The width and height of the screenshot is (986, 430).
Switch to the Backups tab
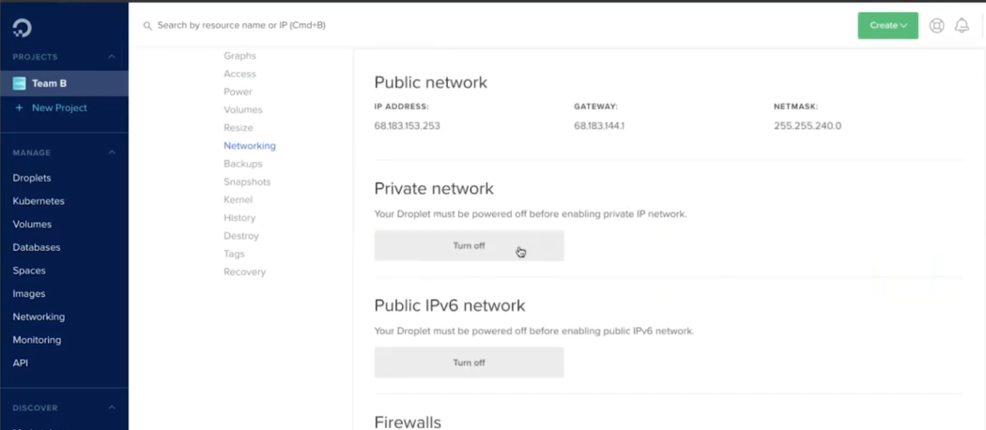tap(243, 164)
